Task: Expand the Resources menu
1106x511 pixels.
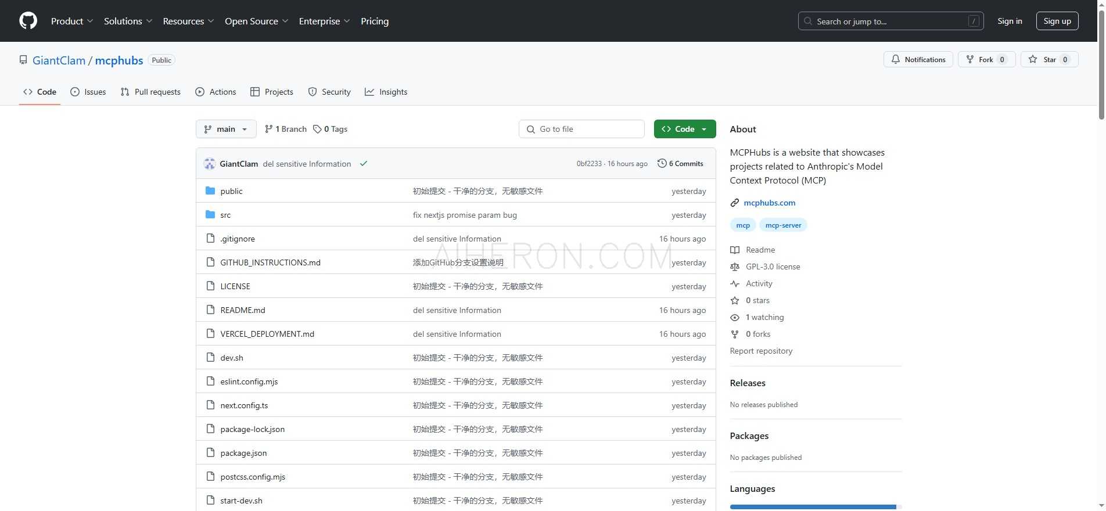Action: 189,21
